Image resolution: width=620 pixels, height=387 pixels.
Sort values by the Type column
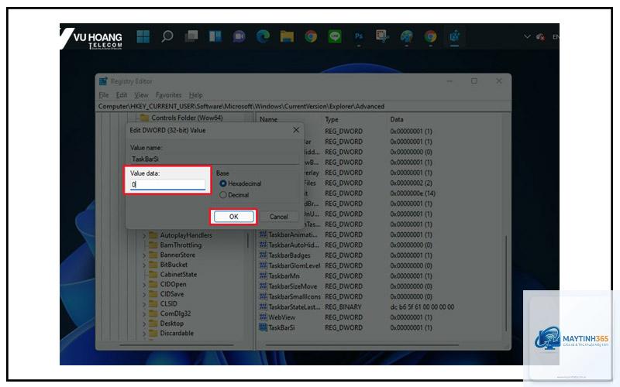coord(332,119)
